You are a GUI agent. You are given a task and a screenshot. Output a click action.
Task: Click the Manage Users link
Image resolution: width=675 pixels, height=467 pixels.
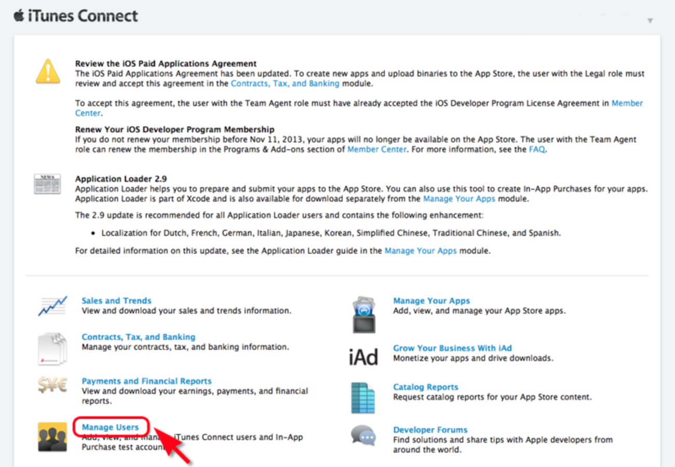[111, 427]
